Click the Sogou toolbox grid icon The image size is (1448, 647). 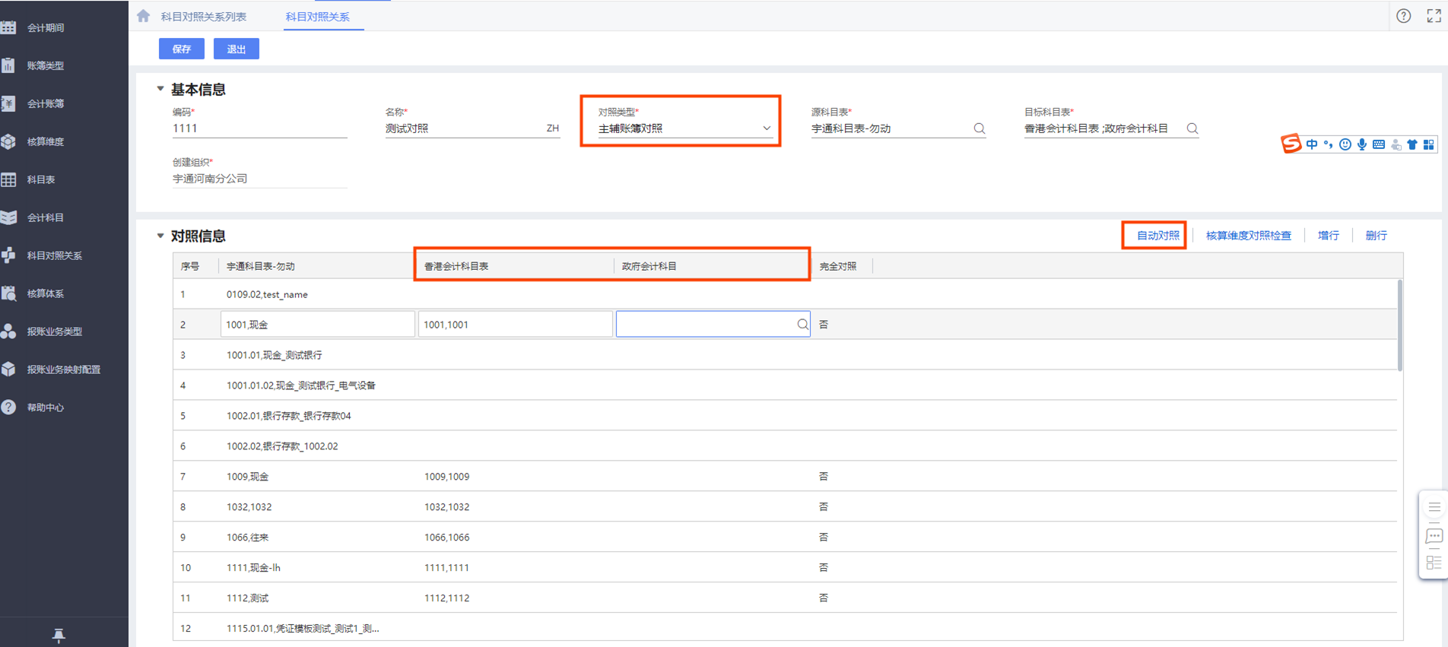(1429, 144)
